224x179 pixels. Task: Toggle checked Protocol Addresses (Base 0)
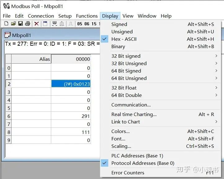click(x=161, y=163)
